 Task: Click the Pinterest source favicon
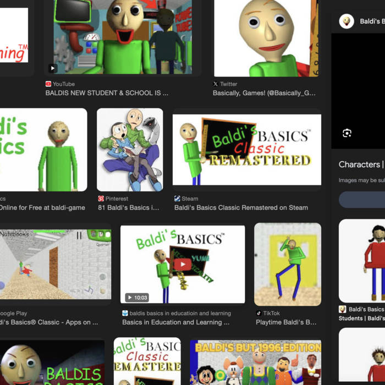click(x=101, y=199)
